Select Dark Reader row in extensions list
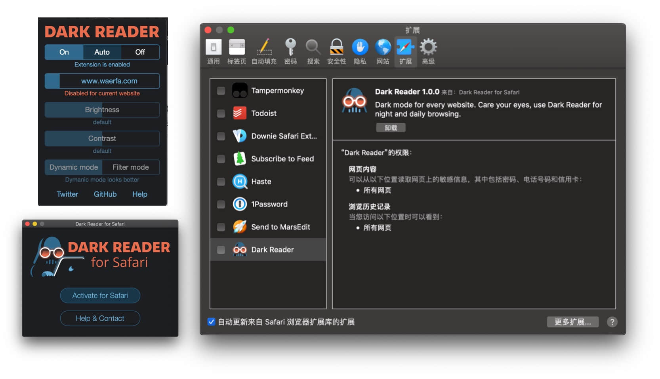The image size is (660, 379). pos(268,250)
